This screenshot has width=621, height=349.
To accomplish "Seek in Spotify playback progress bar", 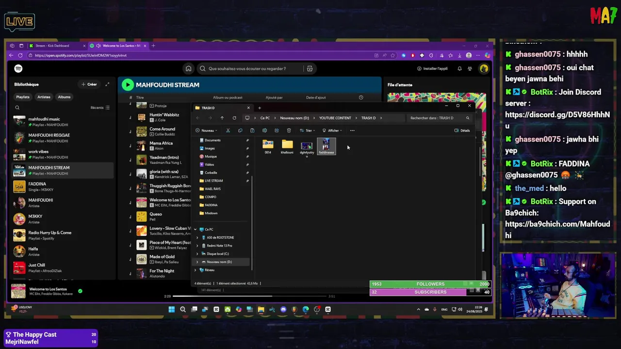I will click(x=250, y=296).
